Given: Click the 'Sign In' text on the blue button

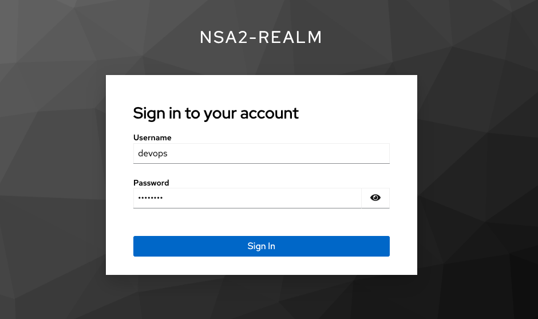Looking at the screenshot, I should [x=262, y=246].
